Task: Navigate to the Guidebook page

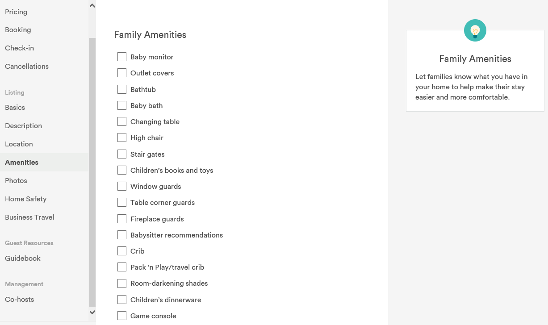Action: (23, 258)
